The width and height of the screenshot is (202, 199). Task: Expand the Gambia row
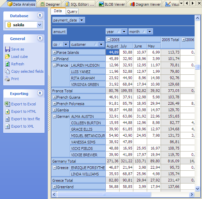coord(55,110)
